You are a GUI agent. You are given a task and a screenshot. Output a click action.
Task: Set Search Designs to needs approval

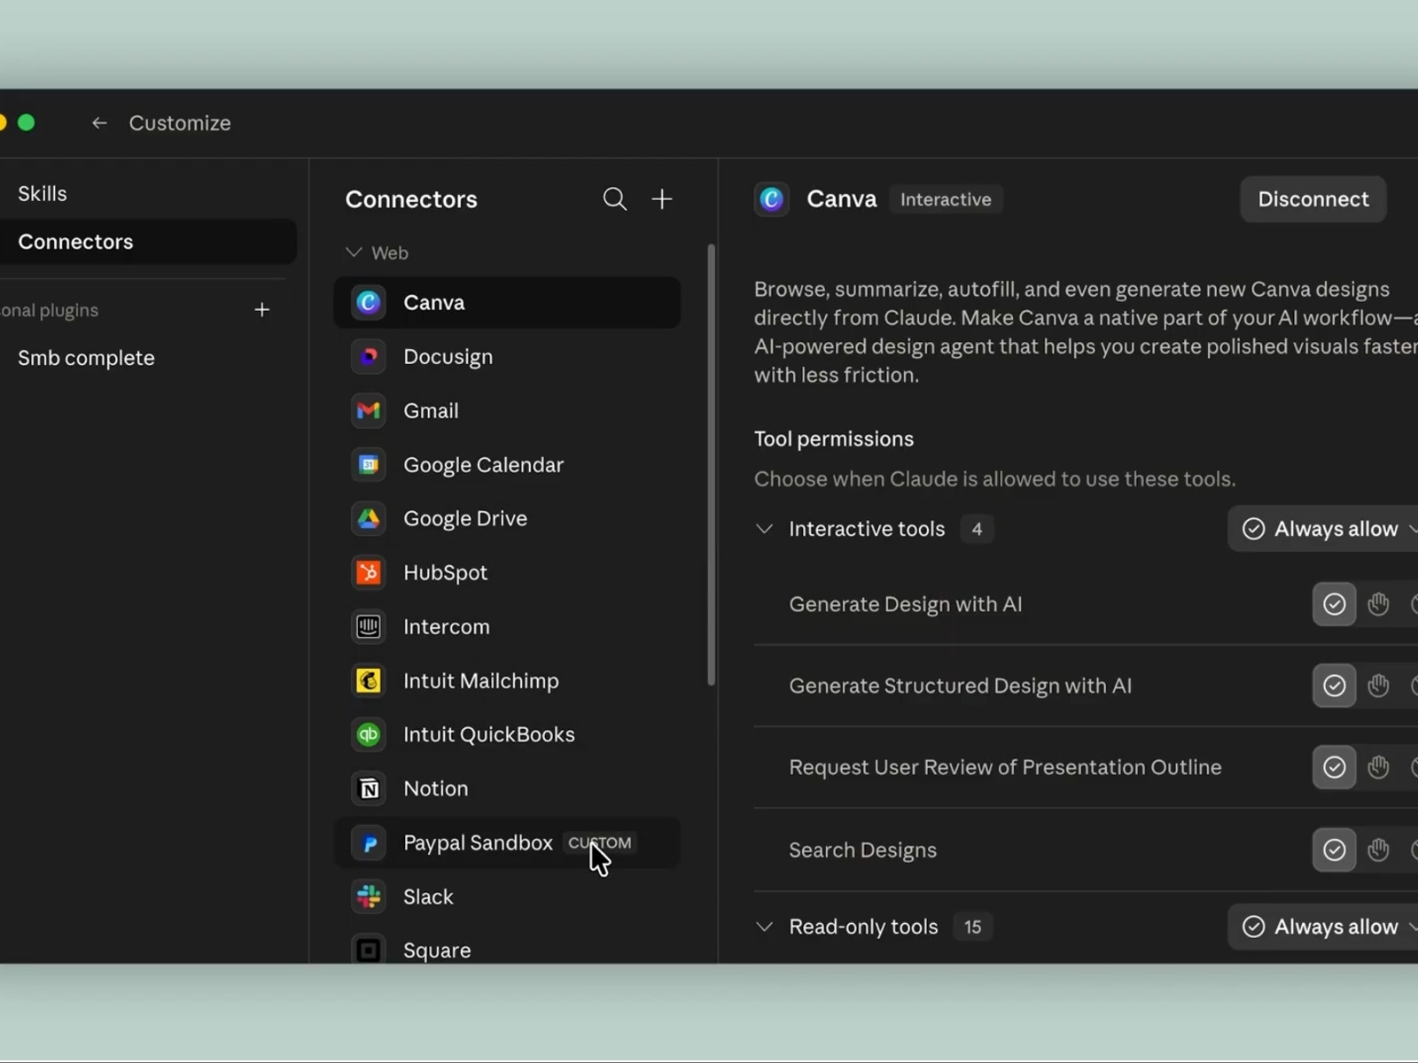click(x=1378, y=850)
